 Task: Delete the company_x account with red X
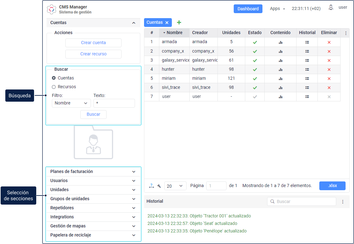(x=329, y=51)
